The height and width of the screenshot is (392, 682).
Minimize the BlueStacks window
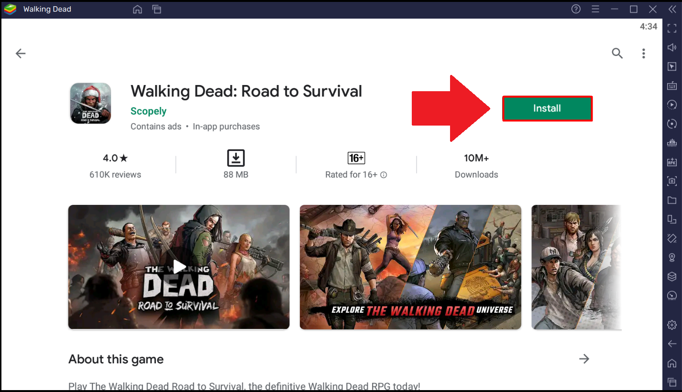[615, 9]
